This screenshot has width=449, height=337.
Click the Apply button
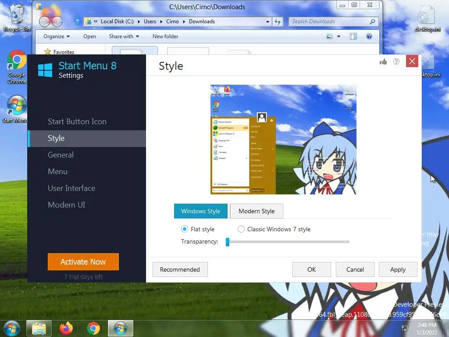click(x=398, y=270)
